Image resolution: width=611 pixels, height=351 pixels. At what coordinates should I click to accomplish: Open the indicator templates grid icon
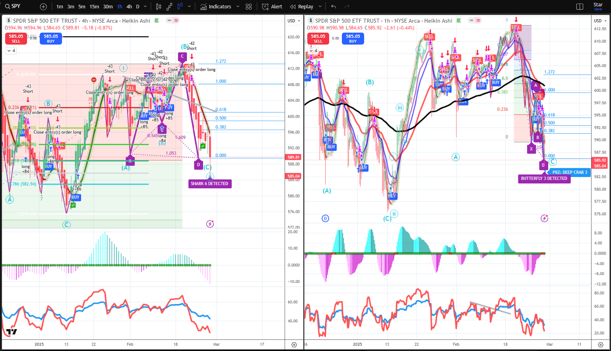click(x=249, y=7)
